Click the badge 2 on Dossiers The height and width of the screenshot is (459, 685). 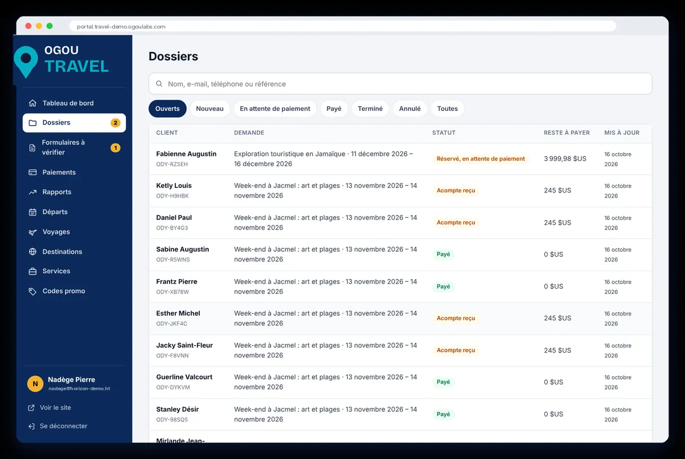(x=115, y=123)
